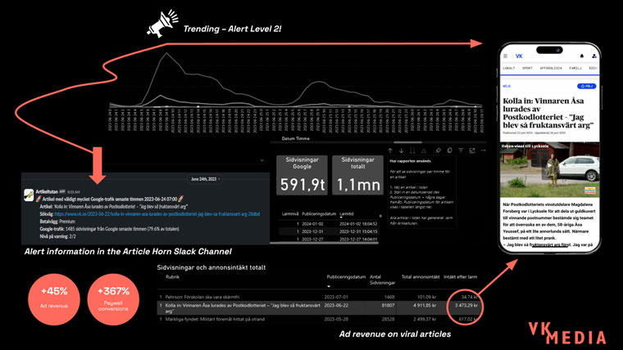Image resolution: width=623 pixels, height=350 pixels.
Task: Click 'Hur rapporten används' heading
Action: coord(411,161)
